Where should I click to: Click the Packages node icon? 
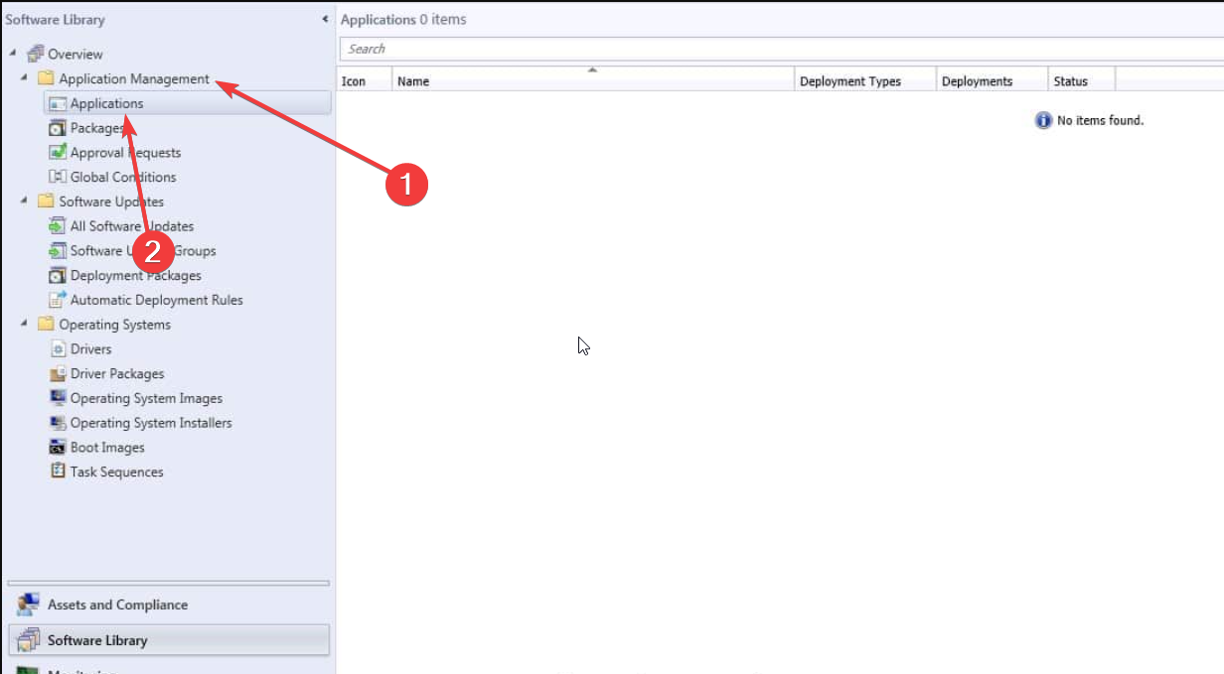point(58,128)
